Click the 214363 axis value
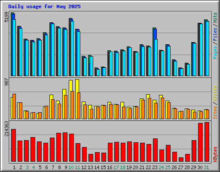Screen dimensions: 220x172 pyautogui.click(x=6, y=129)
